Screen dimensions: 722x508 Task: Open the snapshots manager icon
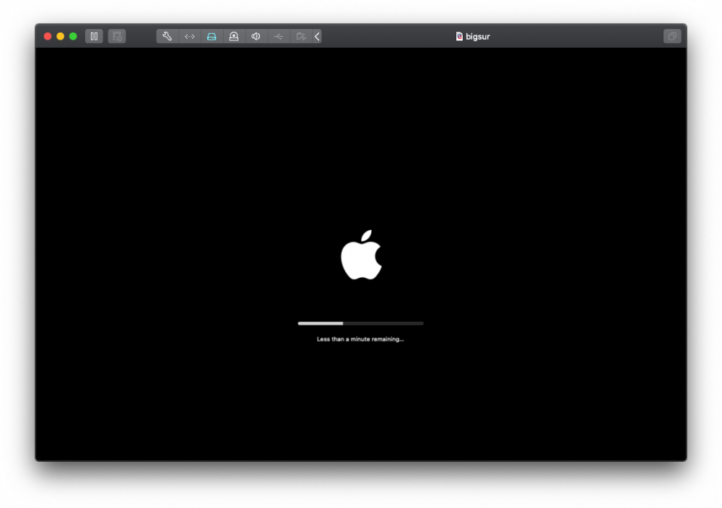point(117,36)
